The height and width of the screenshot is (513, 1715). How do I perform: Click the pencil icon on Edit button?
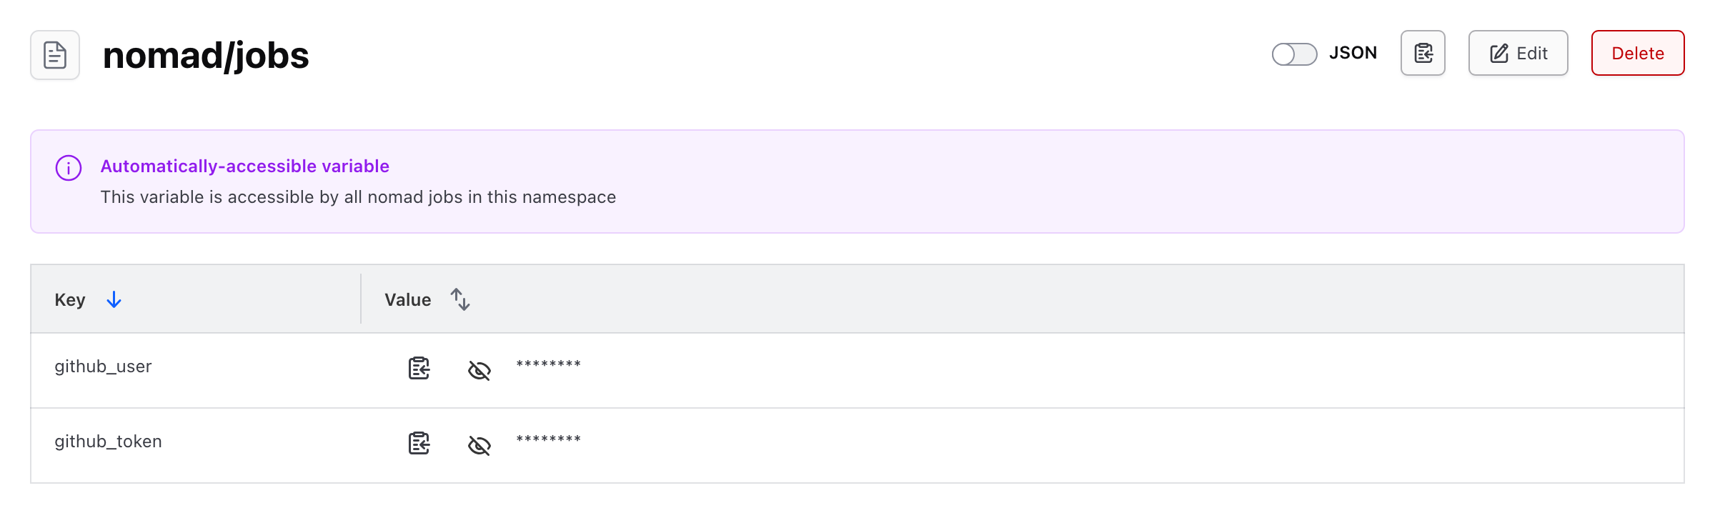(1499, 54)
